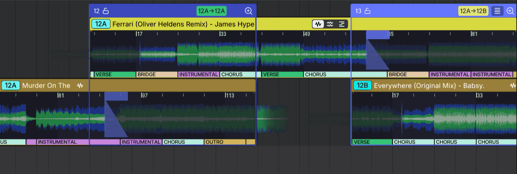Click the 12A→12B key transition badge
This screenshot has height=174, width=517.
(x=473, y=11)
